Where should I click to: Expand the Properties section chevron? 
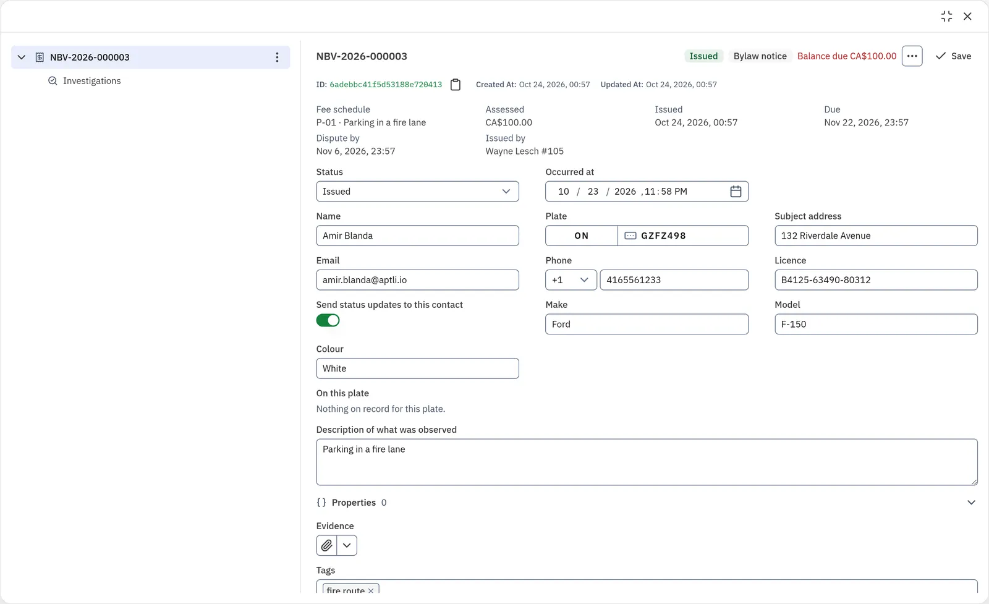pos(971,503)
